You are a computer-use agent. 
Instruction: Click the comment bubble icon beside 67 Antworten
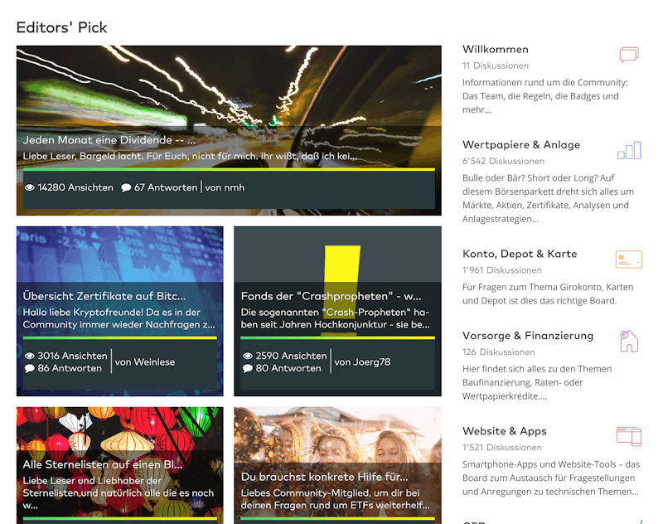pos(126,187)
